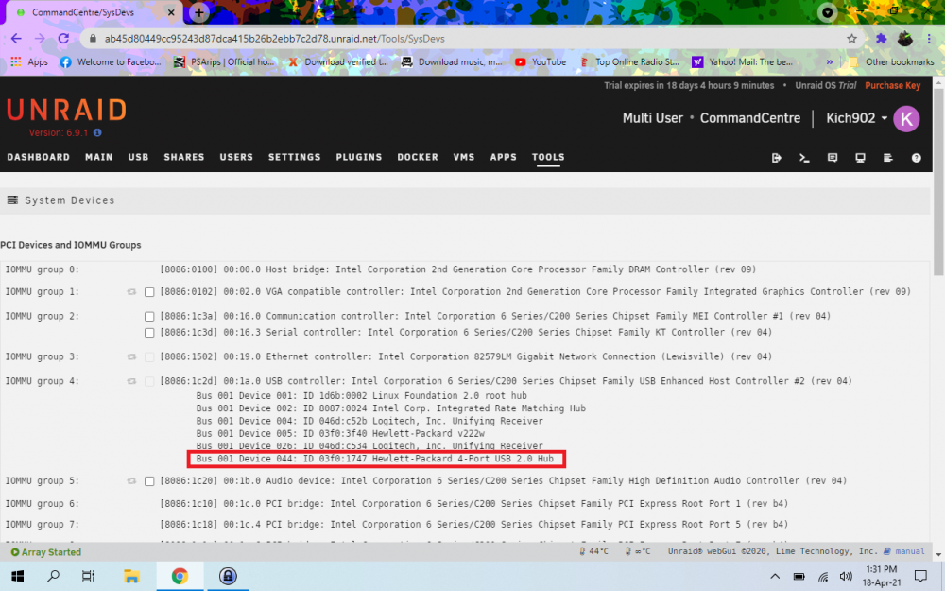Click the version info icon next to 6.9.1

97,132
